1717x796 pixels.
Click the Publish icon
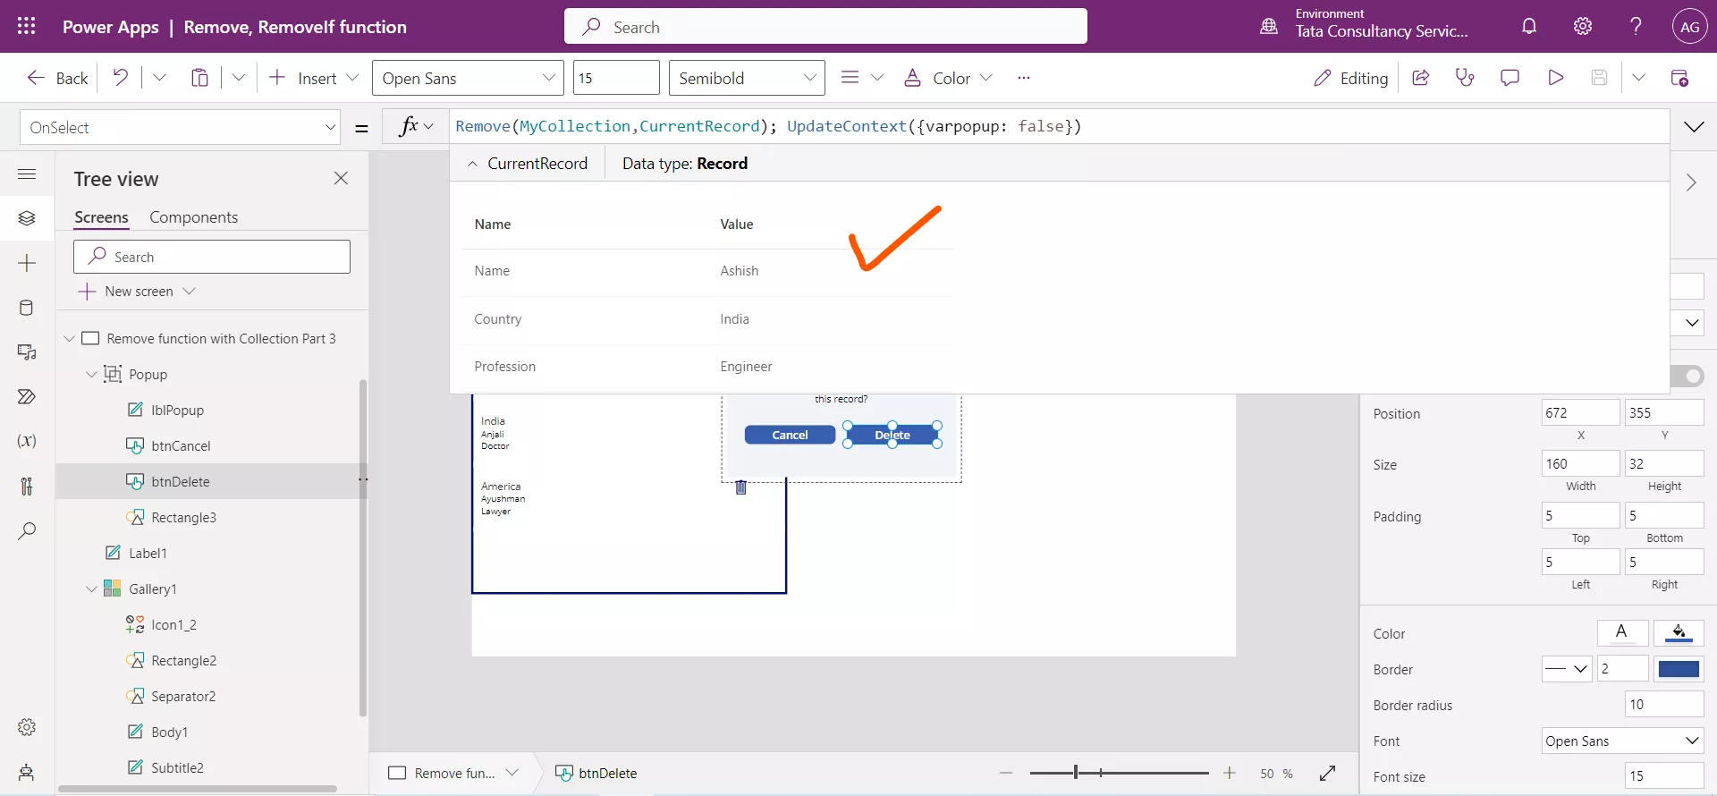pyautogui.click(x=1679, y=78)
